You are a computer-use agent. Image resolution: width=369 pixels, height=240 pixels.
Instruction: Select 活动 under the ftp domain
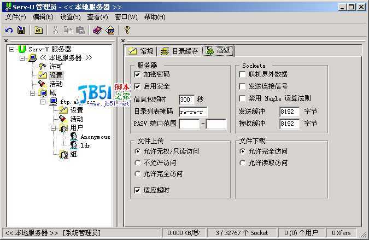pyautogui.click(x=77, y=119)
